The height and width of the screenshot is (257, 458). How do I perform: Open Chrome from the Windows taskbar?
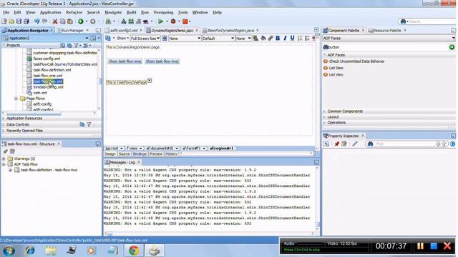[x=134, y=251]
